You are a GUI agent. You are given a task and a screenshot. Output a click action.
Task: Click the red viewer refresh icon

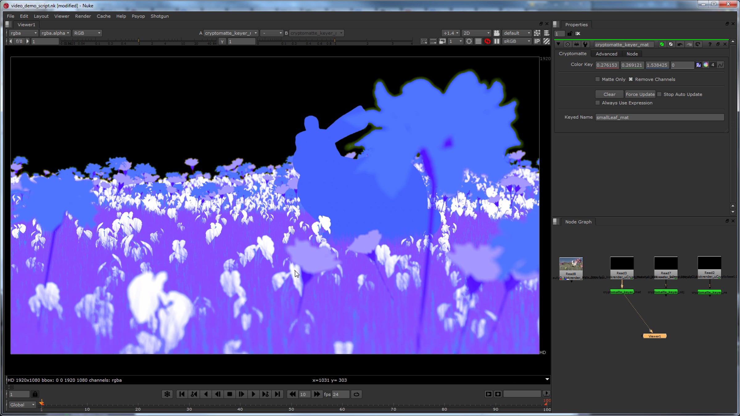[x=487, y=41]
